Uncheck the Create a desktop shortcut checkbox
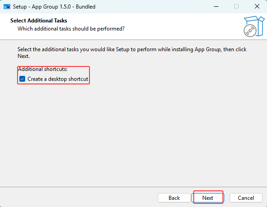This screenshot has height=207, width=267. (22, 79)
